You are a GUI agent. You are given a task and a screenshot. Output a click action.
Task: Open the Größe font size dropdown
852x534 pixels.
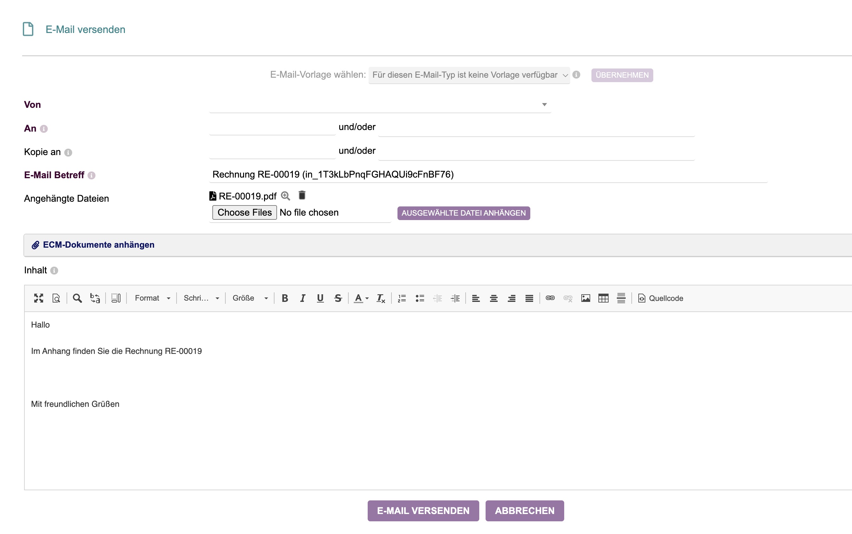coord(250,298)
